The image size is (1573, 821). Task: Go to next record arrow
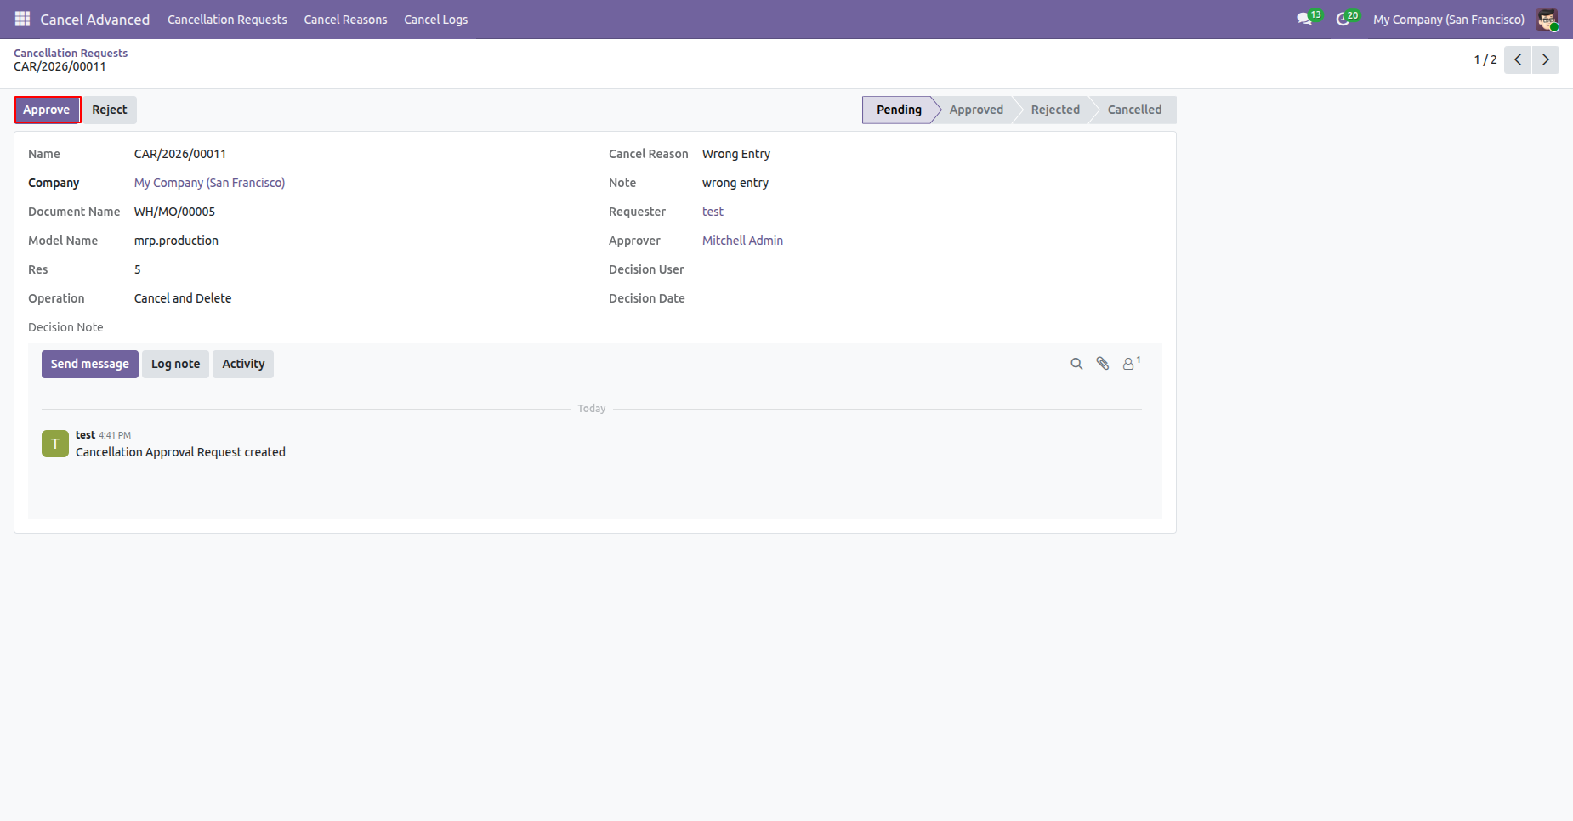tap(1546, 59)
